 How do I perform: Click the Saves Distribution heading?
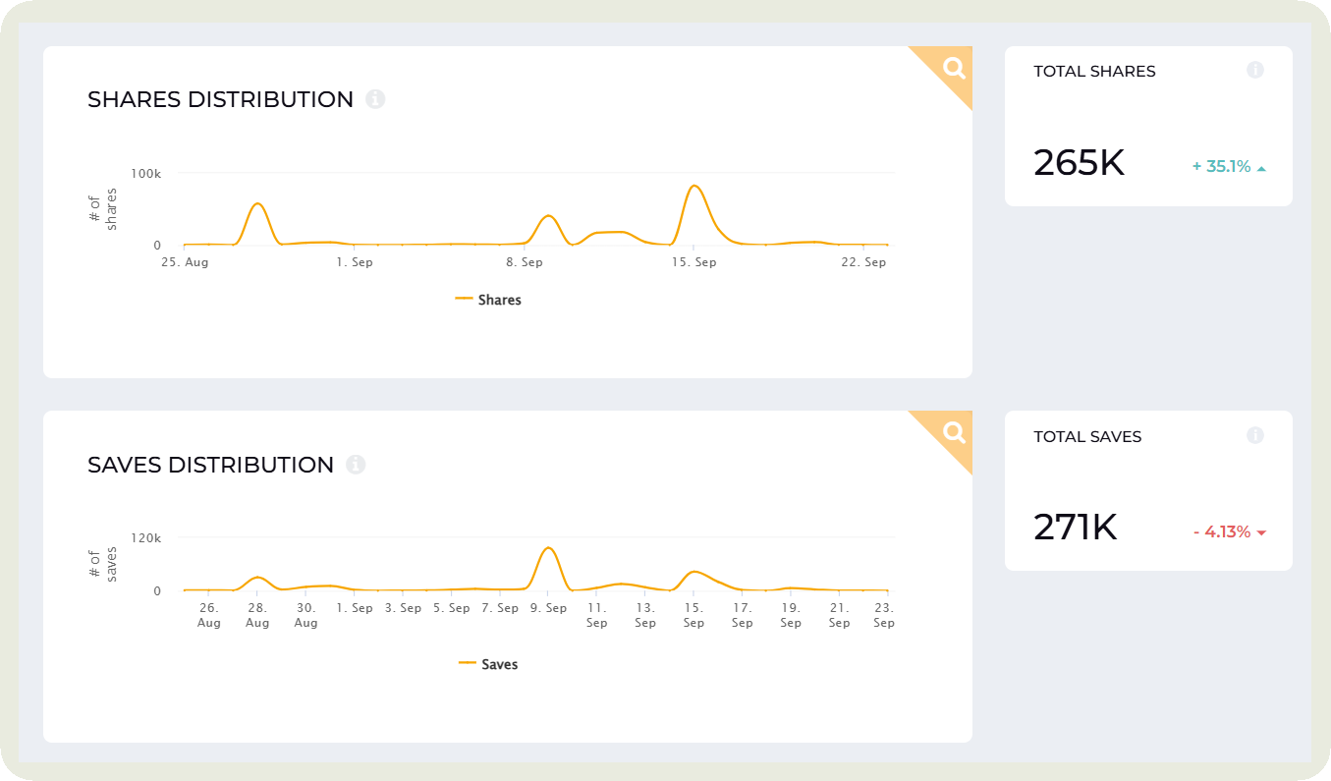pyautogui.click(x=210, y=465)
